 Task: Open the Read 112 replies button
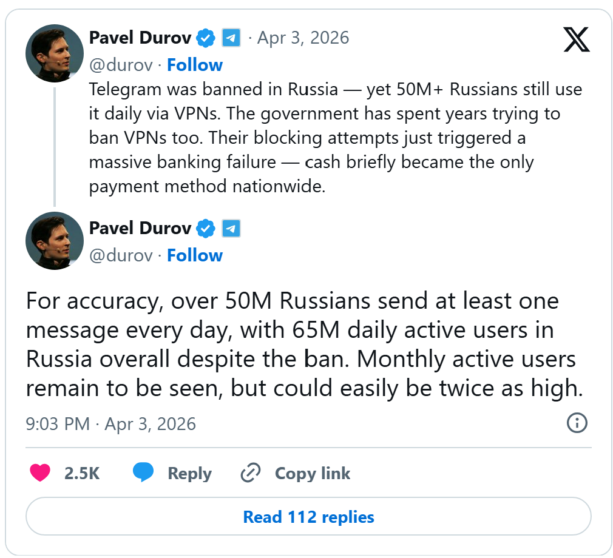point(308,517)
